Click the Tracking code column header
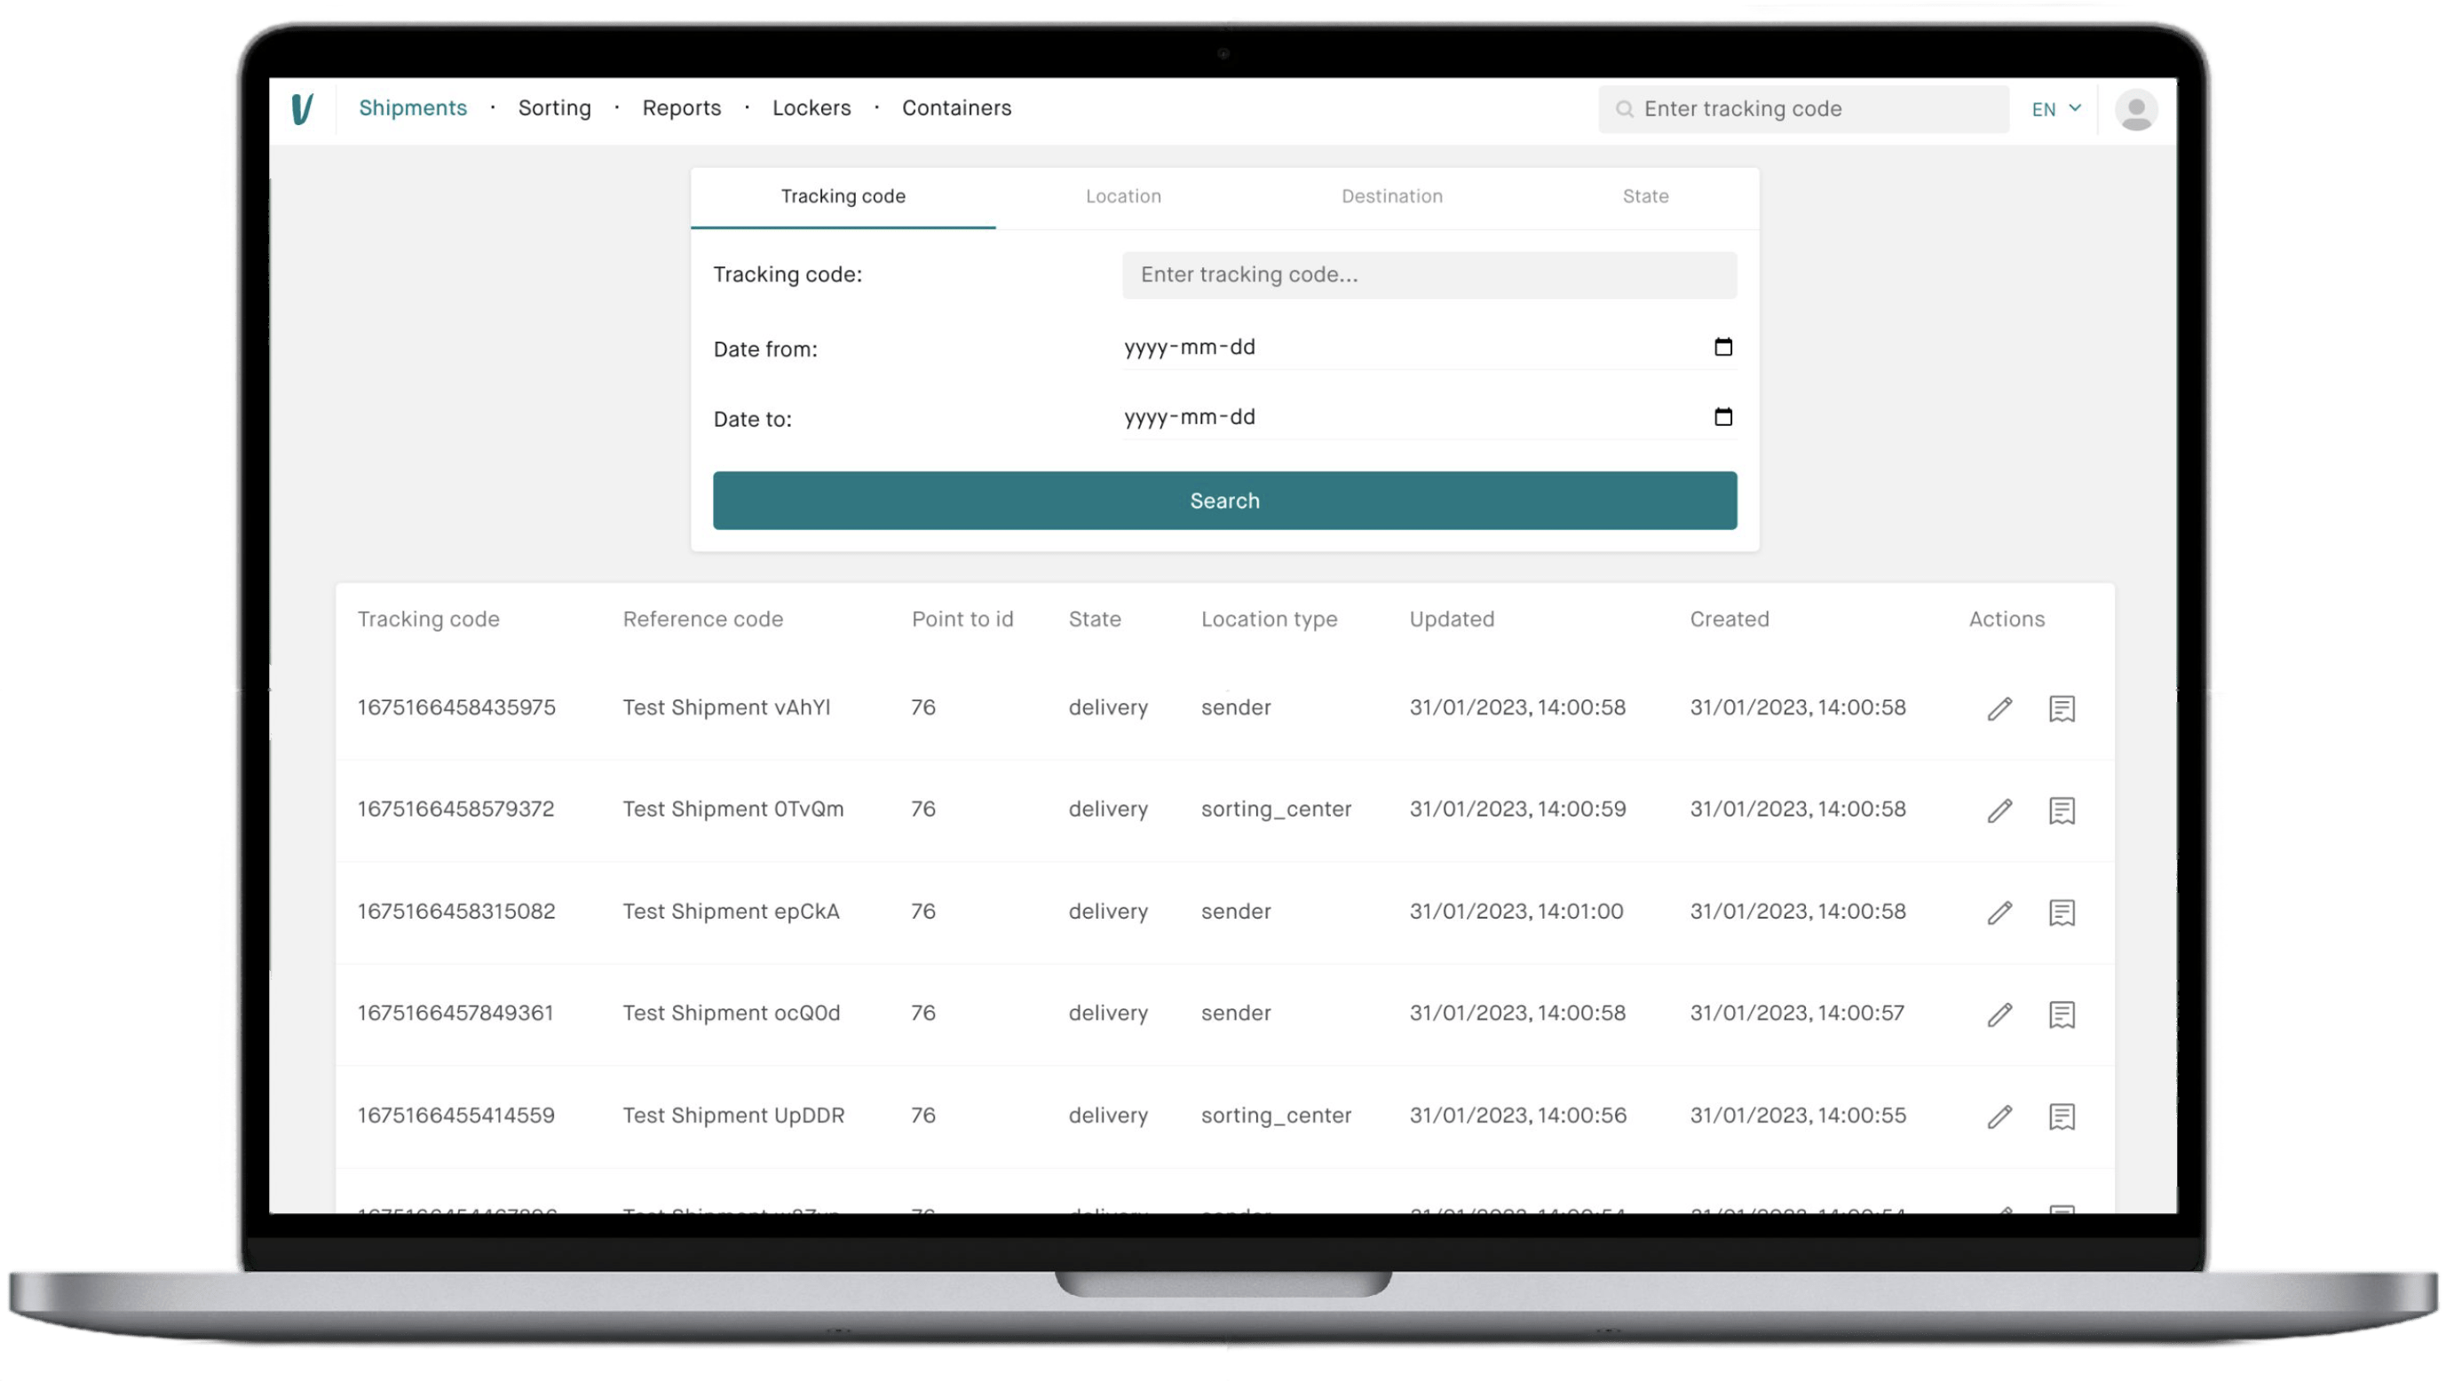The height and width of the screenshot is (1381, 2454). coord(428,619)
